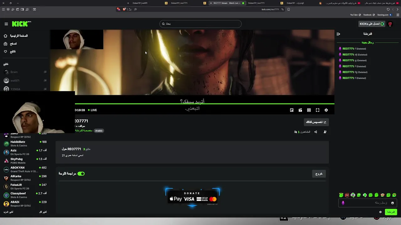Insert the rightmost green emote in the chat row
Screen dimensions: 401x225
[x=394, y=195]
